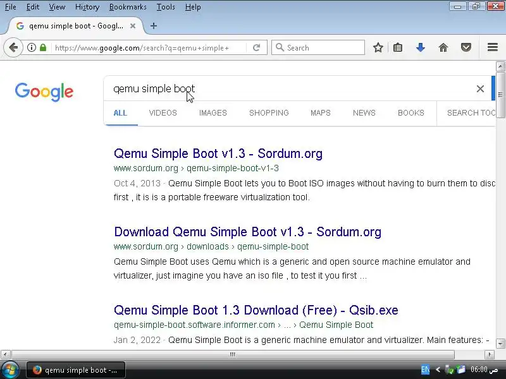Click the browser Back arrow button
Viewport: 506px width, 379px height.
point(13,48)
